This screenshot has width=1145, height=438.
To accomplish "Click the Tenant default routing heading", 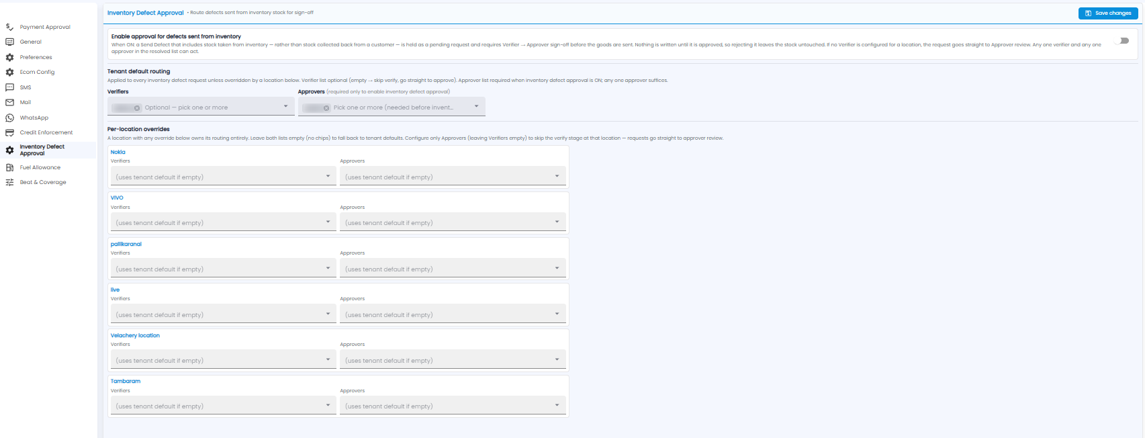I will click(139, 71).
